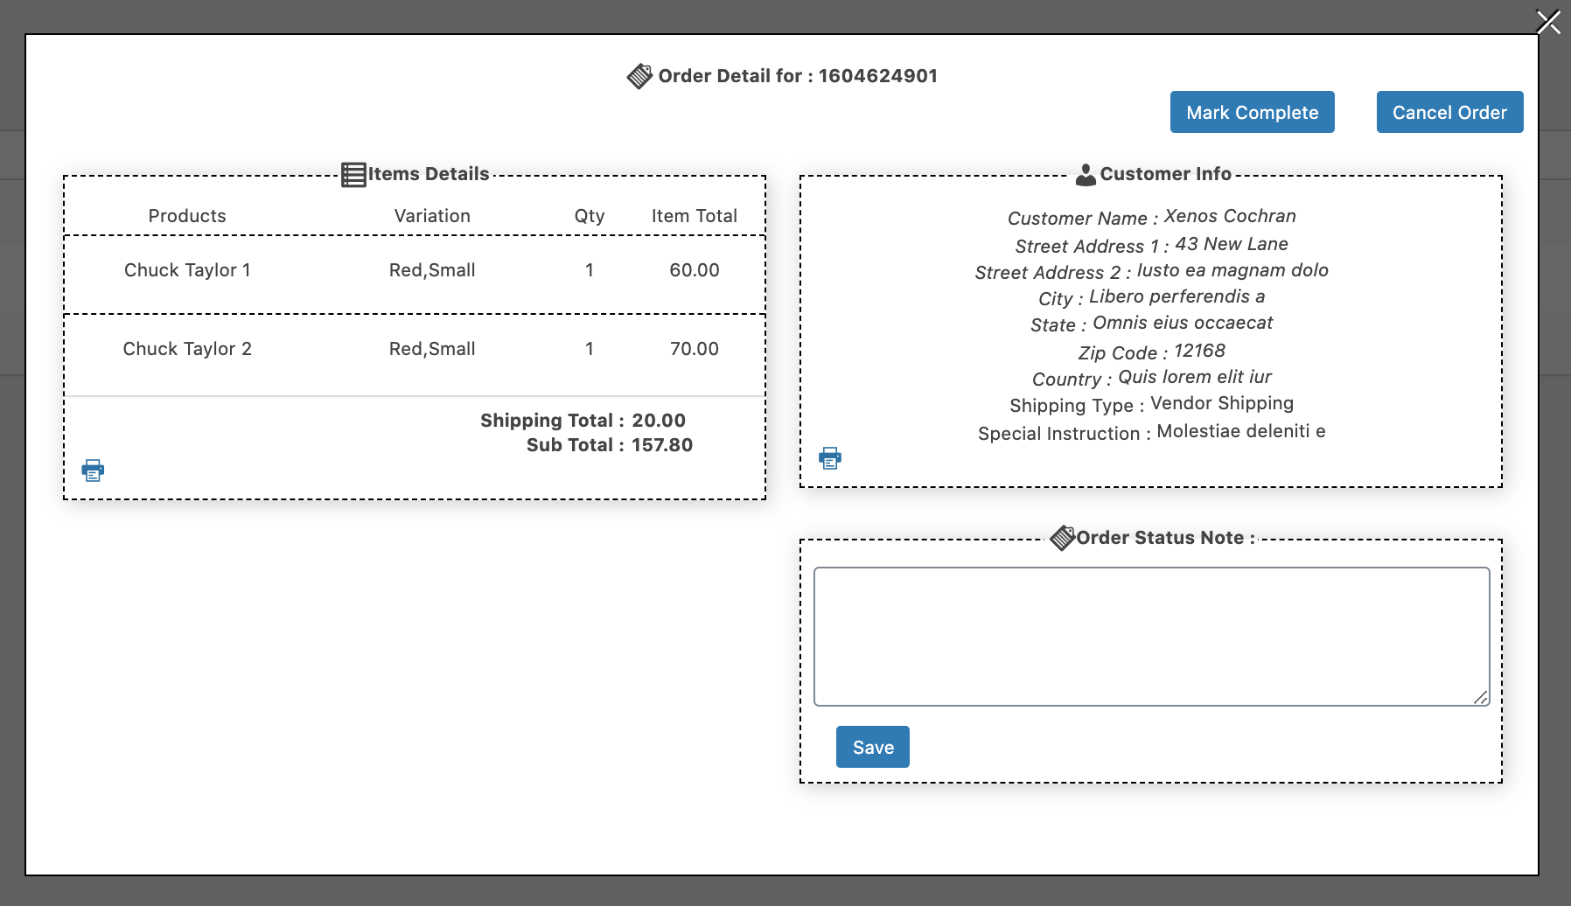Viewport: 1571px width, 906px height.
Task: Focus the Order Status Note text area
Action: point(1152,637)
